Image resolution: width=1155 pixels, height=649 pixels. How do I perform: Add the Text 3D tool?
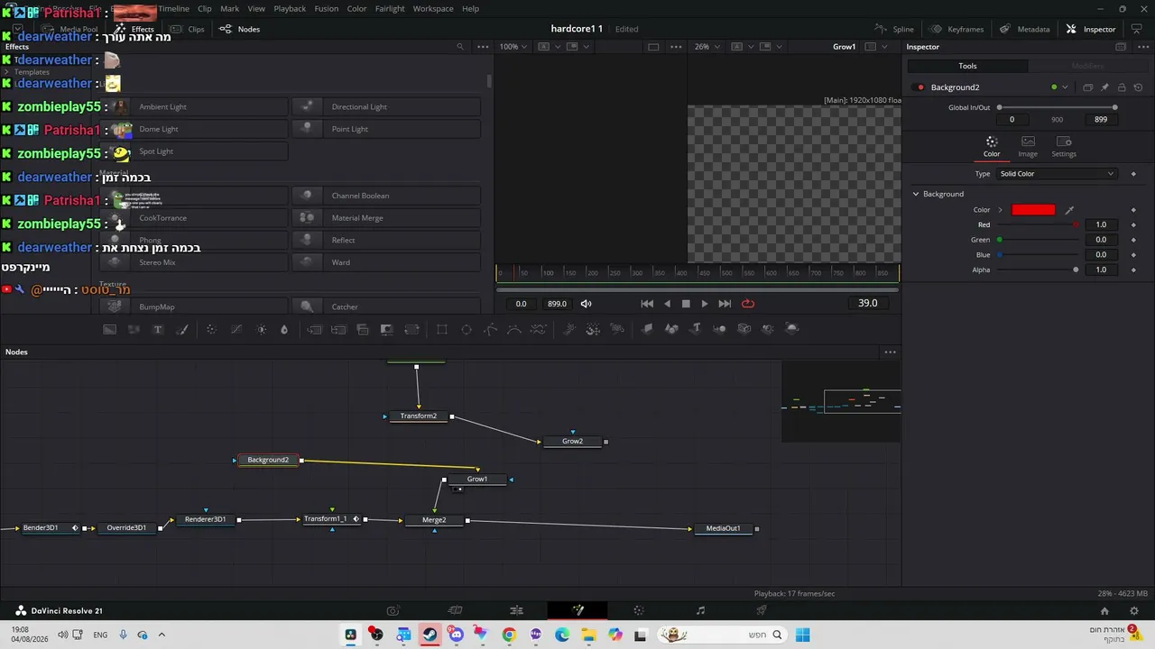click(x=696, y=329)
